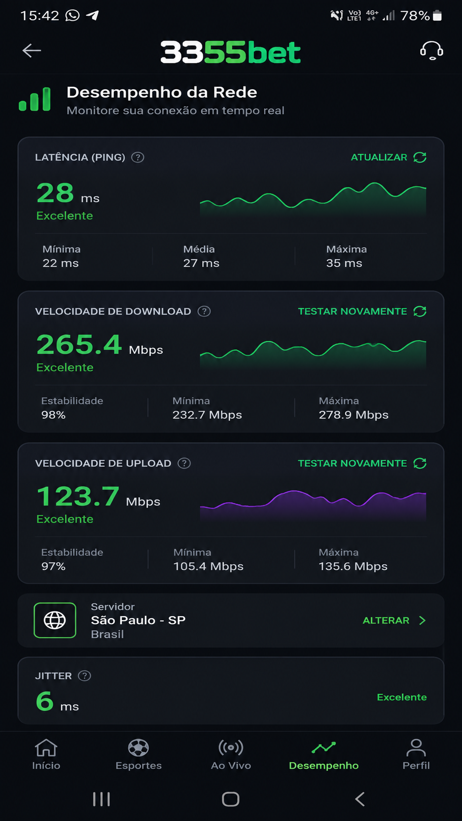This screenshot has height=821, width=462.
Task: Tap the download card's refresh icon
Action: coord(420,311)
